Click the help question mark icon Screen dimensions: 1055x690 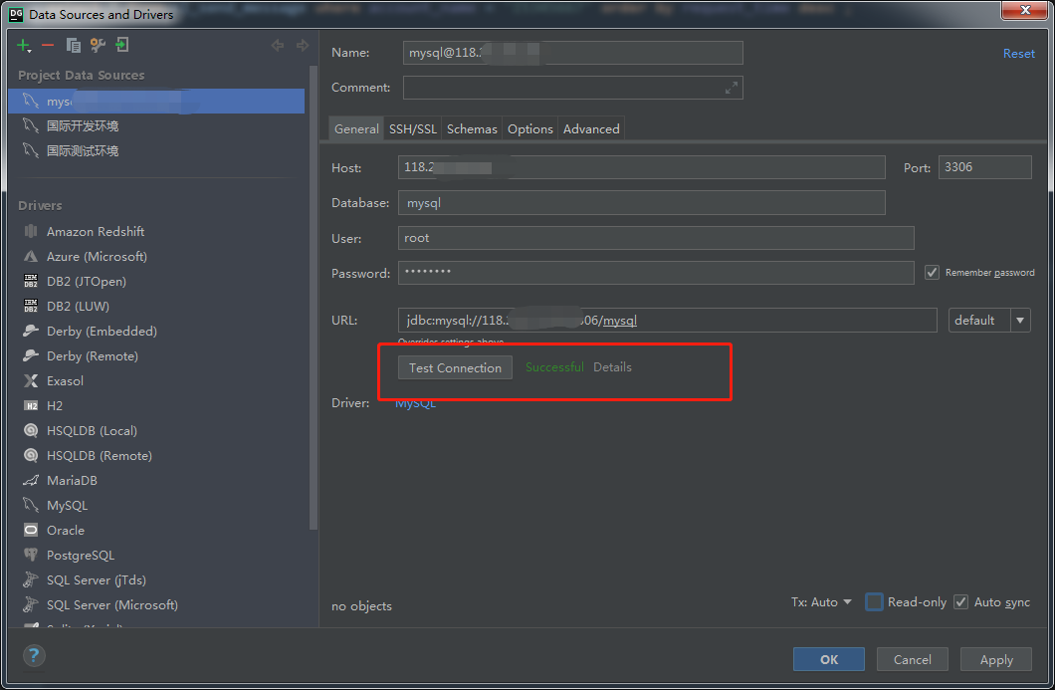[34, 655]
